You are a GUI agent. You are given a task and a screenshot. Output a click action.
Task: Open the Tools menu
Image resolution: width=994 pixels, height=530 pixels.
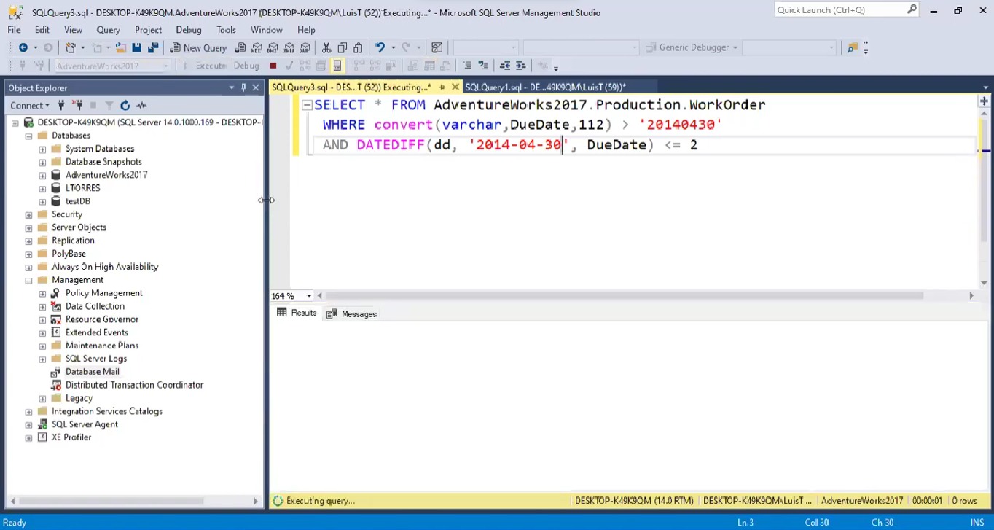(x=226, y=30)
